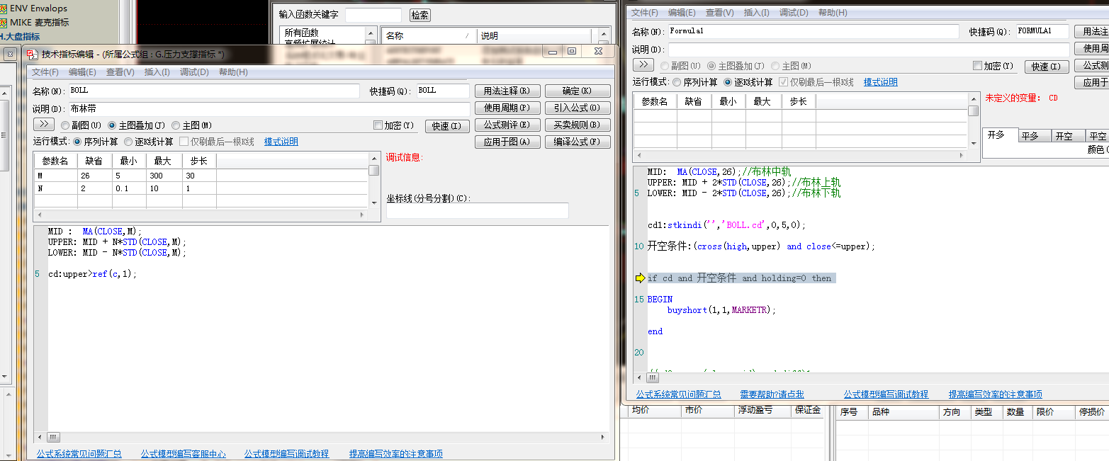Click the ENV Envalops indicator icon

tap(4, 8)
